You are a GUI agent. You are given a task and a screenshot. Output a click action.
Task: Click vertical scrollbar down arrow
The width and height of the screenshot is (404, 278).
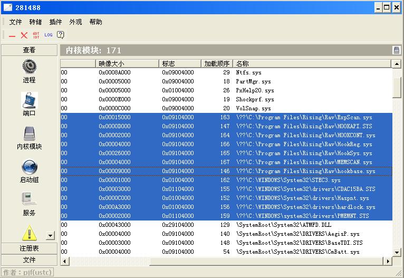pos(397,253)
